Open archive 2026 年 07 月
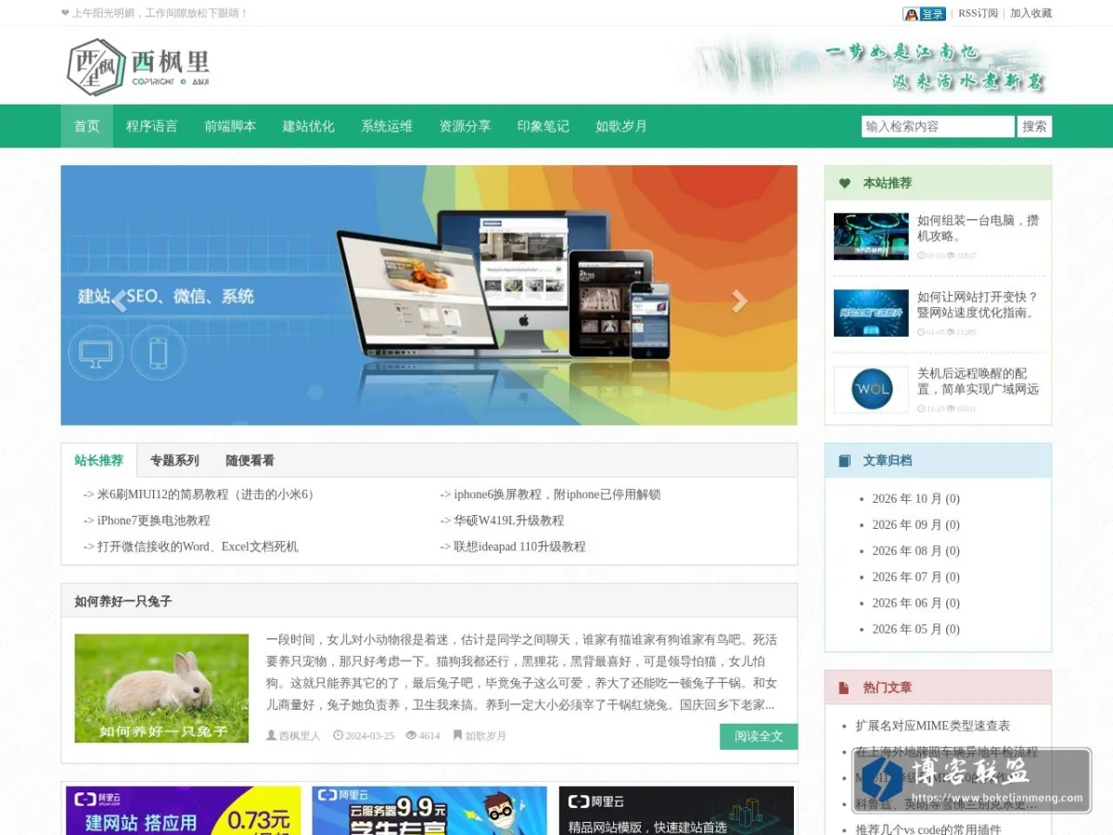 point(915,577)
